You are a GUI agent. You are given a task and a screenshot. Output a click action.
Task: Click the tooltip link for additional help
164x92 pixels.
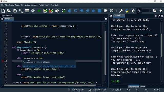[x=49, y=66]
